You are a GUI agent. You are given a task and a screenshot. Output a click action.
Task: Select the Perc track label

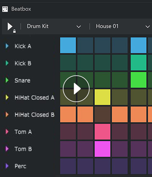(21, 166)
